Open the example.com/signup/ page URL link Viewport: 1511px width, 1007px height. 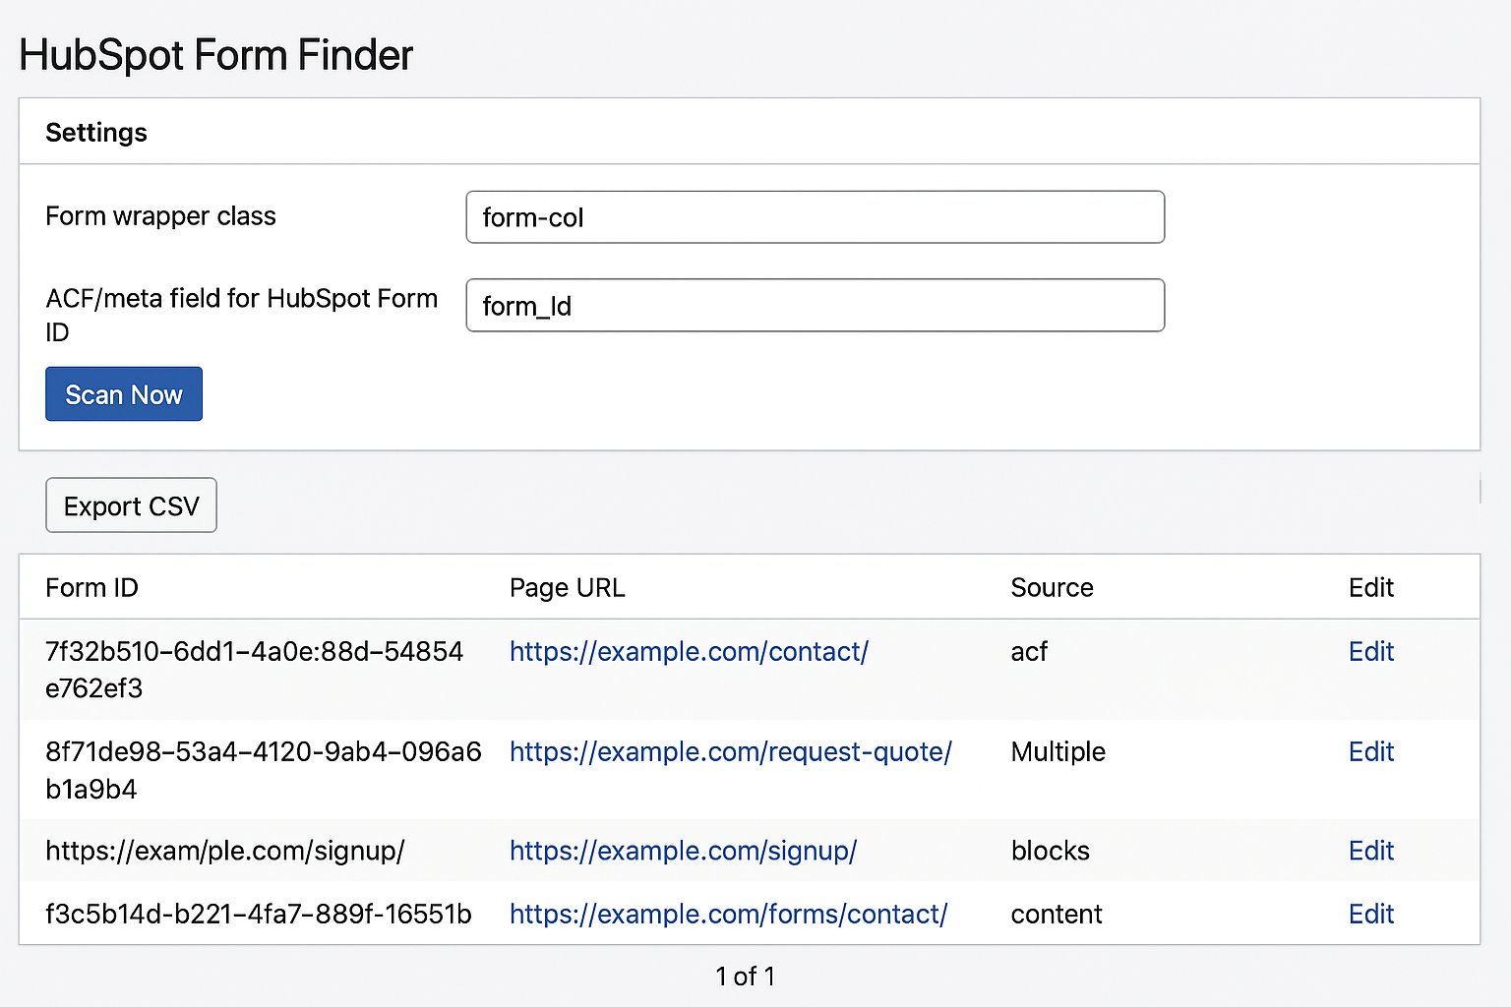[x=684, y=852]
